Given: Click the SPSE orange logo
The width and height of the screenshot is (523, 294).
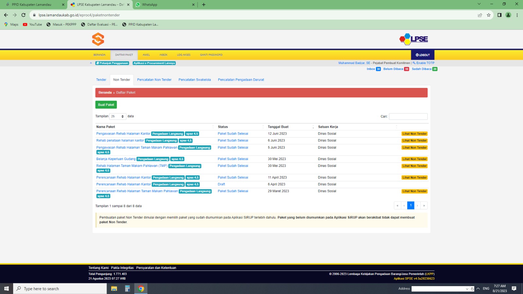Looking at the screenshot, I should (x=98, y=39).
